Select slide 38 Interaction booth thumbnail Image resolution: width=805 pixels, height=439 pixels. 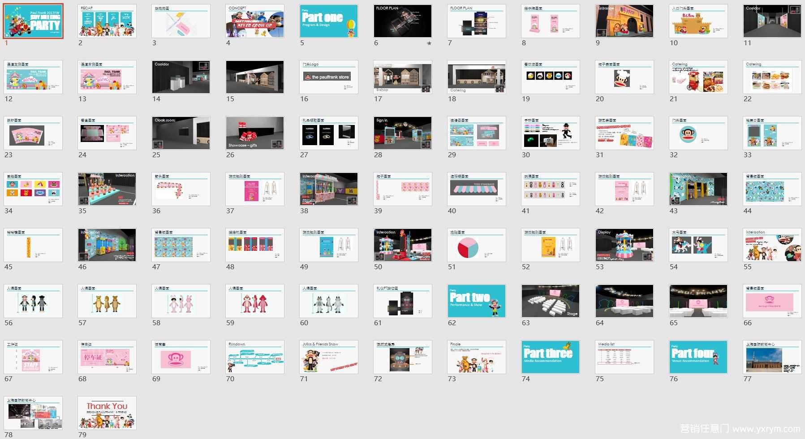coord(329,189)
